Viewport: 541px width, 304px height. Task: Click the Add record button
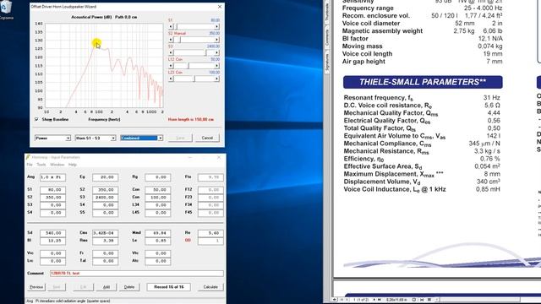pyautogui.click(x=107, y=287)
